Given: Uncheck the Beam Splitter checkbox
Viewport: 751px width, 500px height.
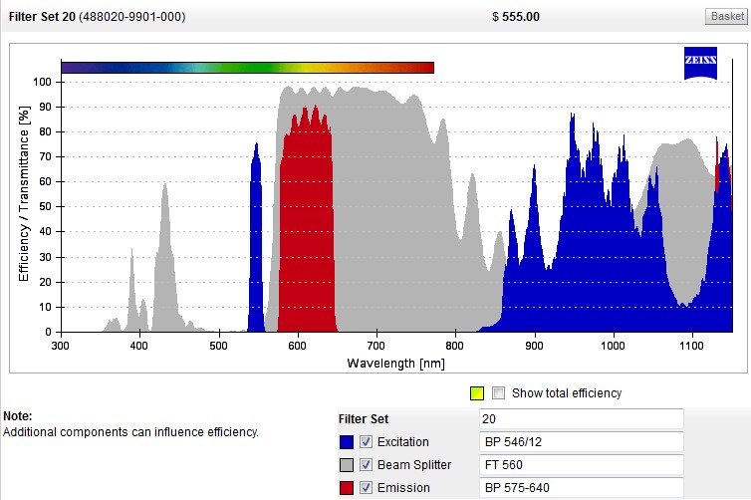Looking at the screenshot, I should (x=366, y=464).
